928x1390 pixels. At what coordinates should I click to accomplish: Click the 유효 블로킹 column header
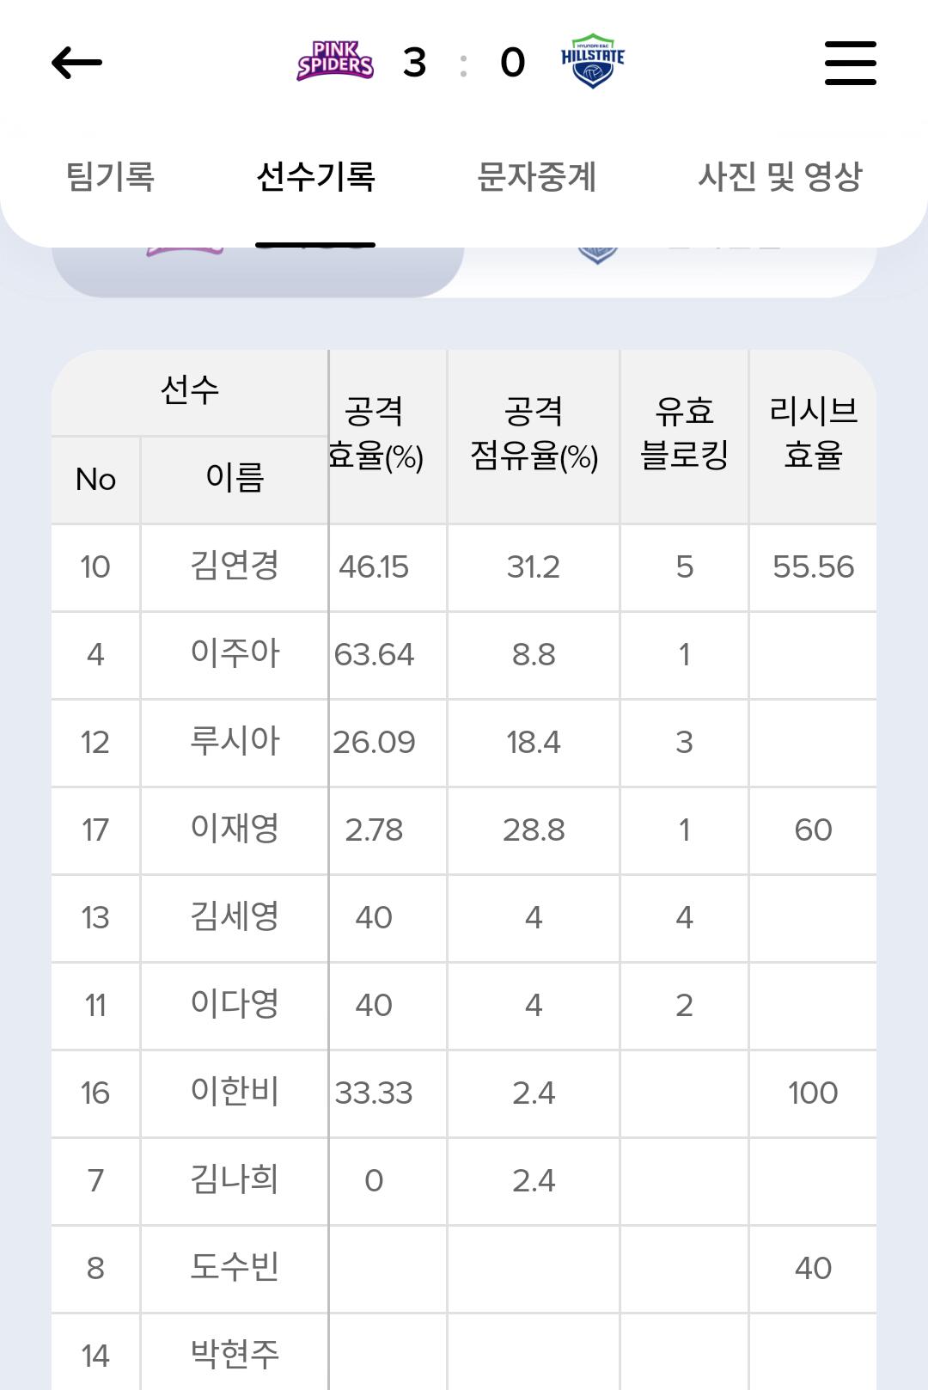click(x=684, y=434)
